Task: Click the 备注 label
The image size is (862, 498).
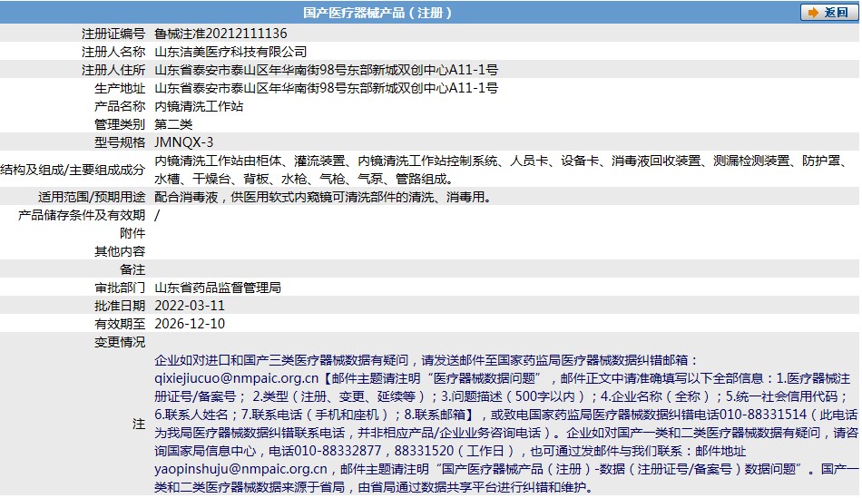Action: pos(132,269)
